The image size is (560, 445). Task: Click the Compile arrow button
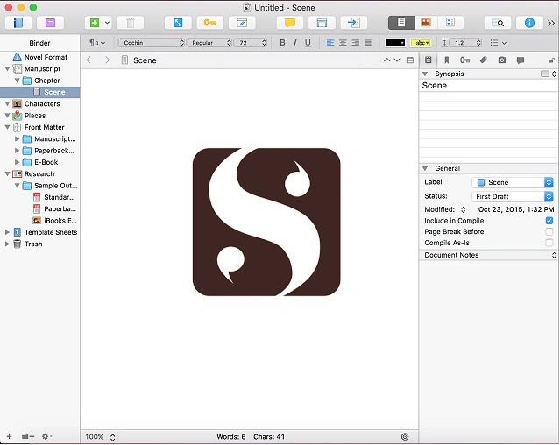(354, 23)
